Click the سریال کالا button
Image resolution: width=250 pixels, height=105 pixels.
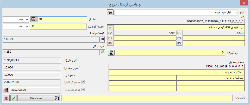(x=39, y=98)
